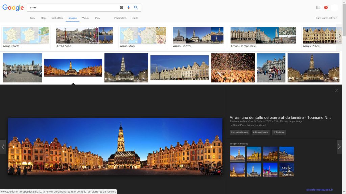
Task: Click in the search field containing arras
Action: click(73, 7)
